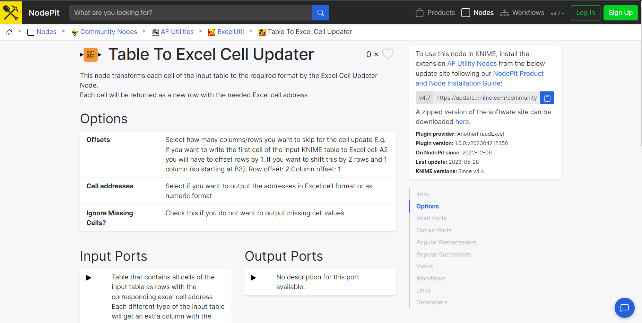Go to AF Utilities breadcrumb link
Viewport: 642px width, 323px height.
[x=177, y=32]
